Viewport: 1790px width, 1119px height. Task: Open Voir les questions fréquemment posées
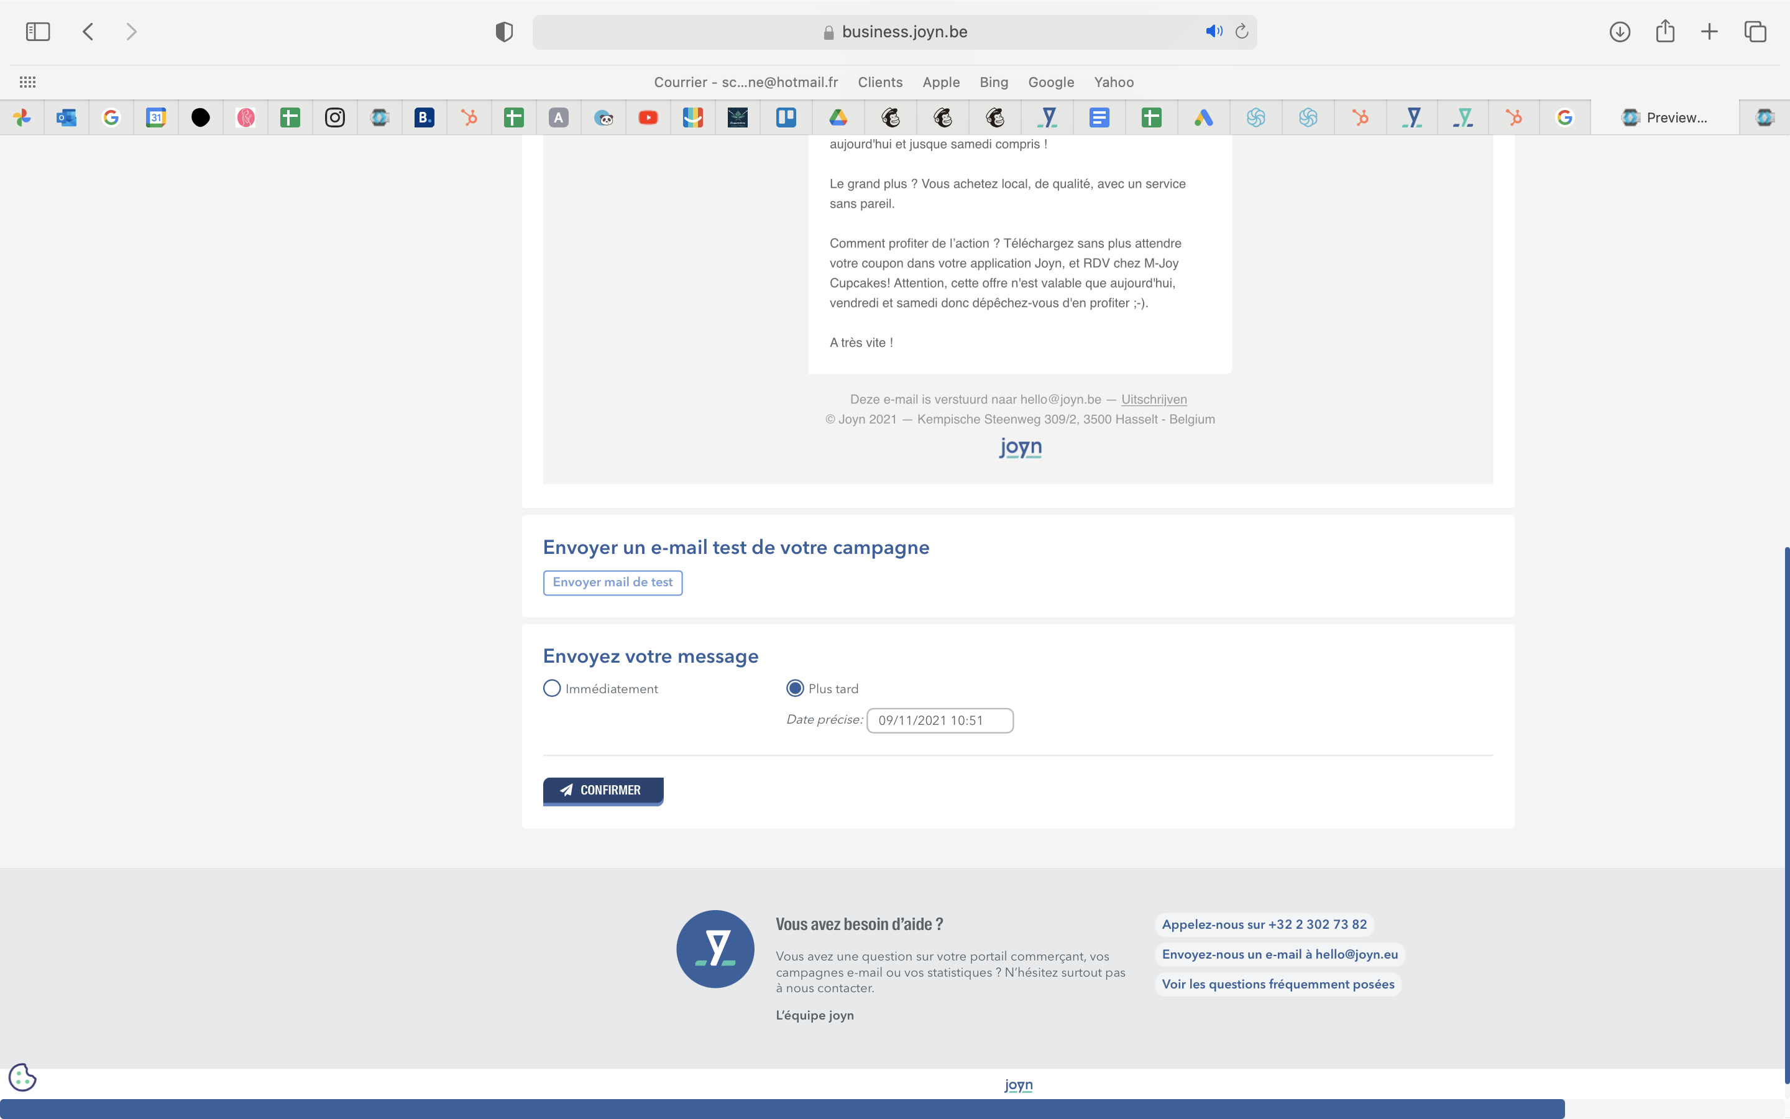(x=1278, y=984)
